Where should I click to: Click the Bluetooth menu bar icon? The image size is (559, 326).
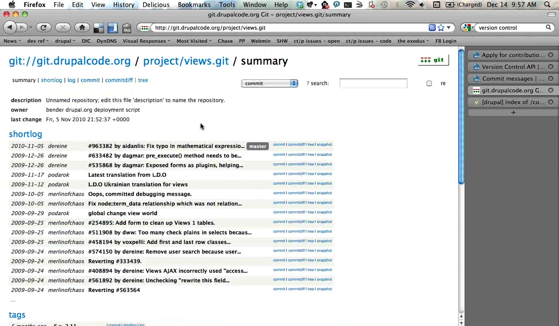[x=397, y=5]
